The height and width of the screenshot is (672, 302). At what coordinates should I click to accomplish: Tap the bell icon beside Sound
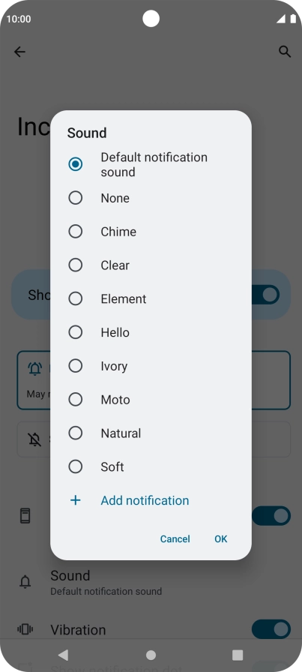click(x=25, y=581)
